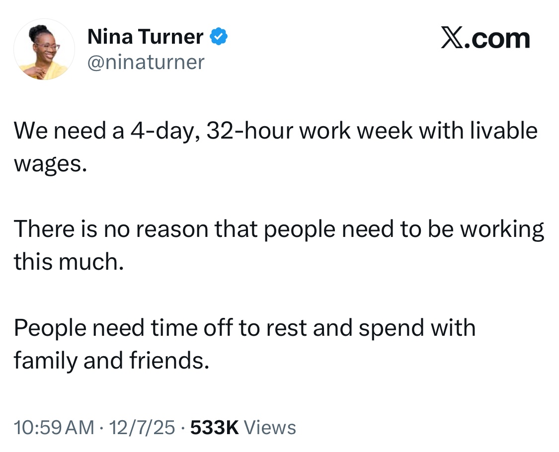The width and height of the screenshot is (559, 452).
Task: Click the 533K view count number
Action: point(215,428)
